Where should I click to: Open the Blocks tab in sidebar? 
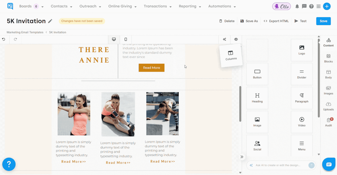tap(328, 59)
